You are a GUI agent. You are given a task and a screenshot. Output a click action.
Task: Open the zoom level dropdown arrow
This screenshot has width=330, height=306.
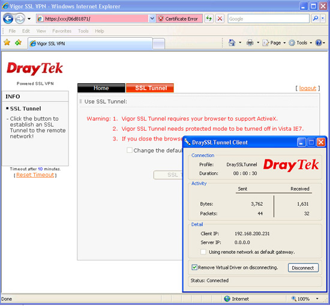click(x=317, y=299)
